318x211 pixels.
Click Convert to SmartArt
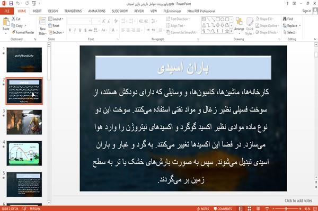point(181,32)
